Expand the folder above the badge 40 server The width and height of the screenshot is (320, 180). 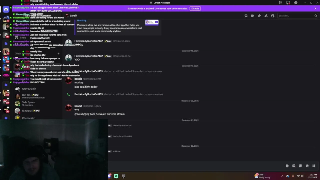[x=6, y=85]
